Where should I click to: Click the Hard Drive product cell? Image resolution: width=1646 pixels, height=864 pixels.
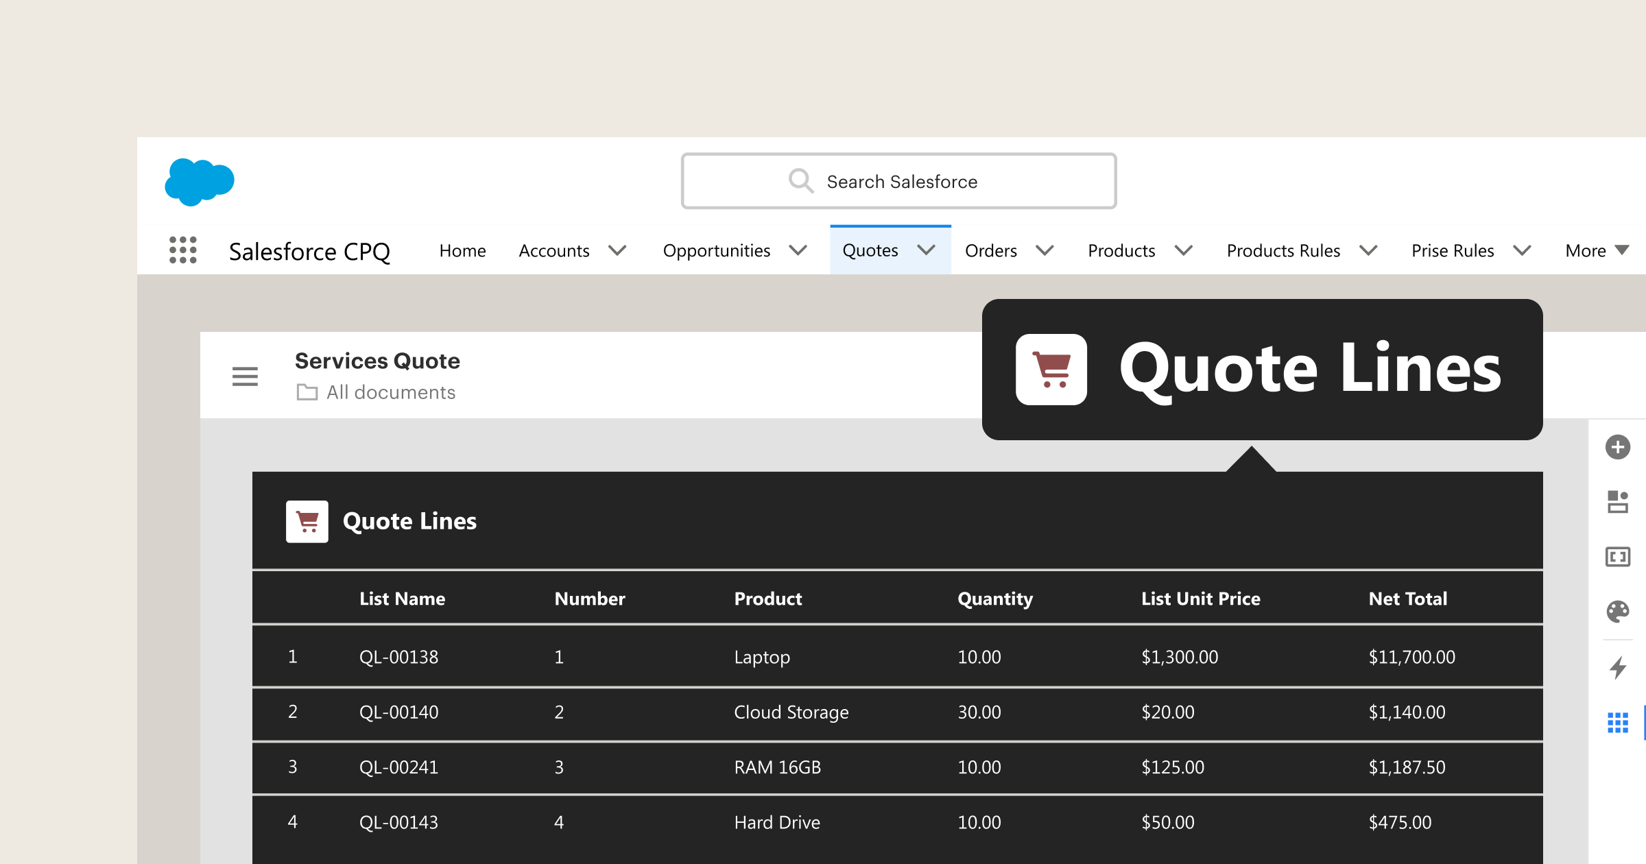coord(777,822)
